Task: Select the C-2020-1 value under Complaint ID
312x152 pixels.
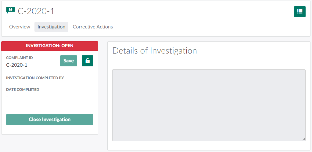Action: pos(17,65)
